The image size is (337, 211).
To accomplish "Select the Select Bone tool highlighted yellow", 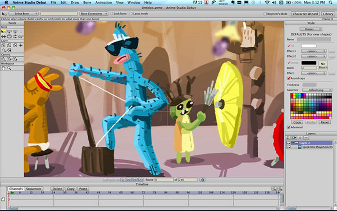I will click(x=3, y=32).
